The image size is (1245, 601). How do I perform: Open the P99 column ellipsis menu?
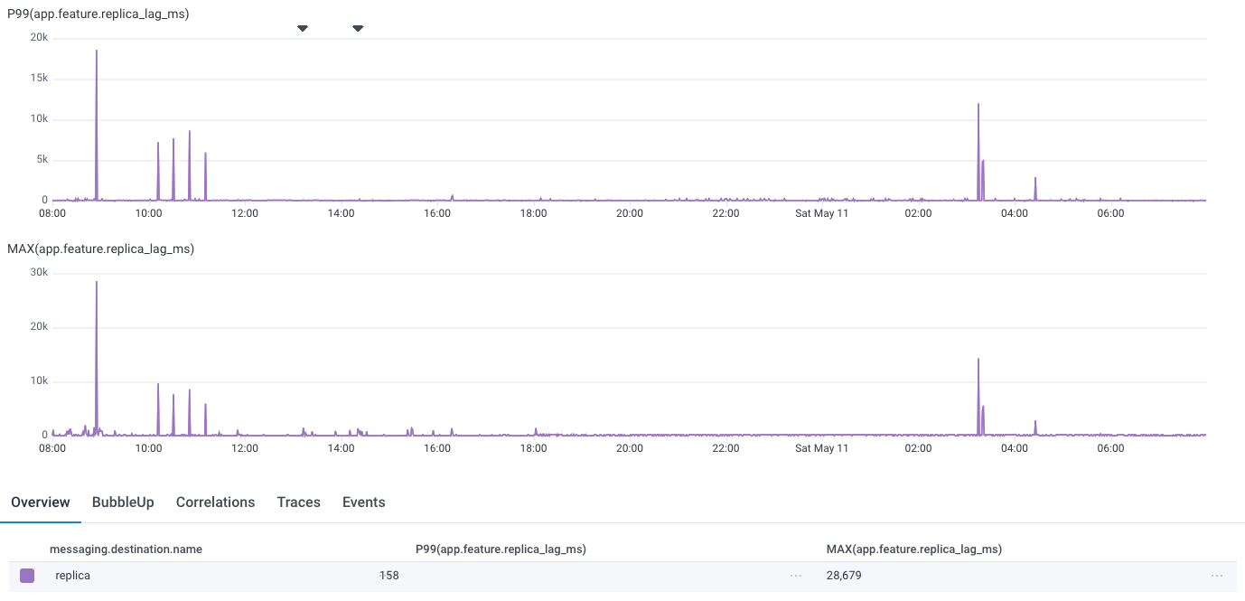[796, 576]
